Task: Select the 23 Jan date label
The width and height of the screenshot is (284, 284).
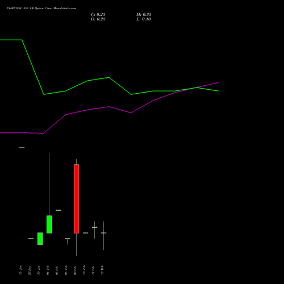Action: (30, 270)
